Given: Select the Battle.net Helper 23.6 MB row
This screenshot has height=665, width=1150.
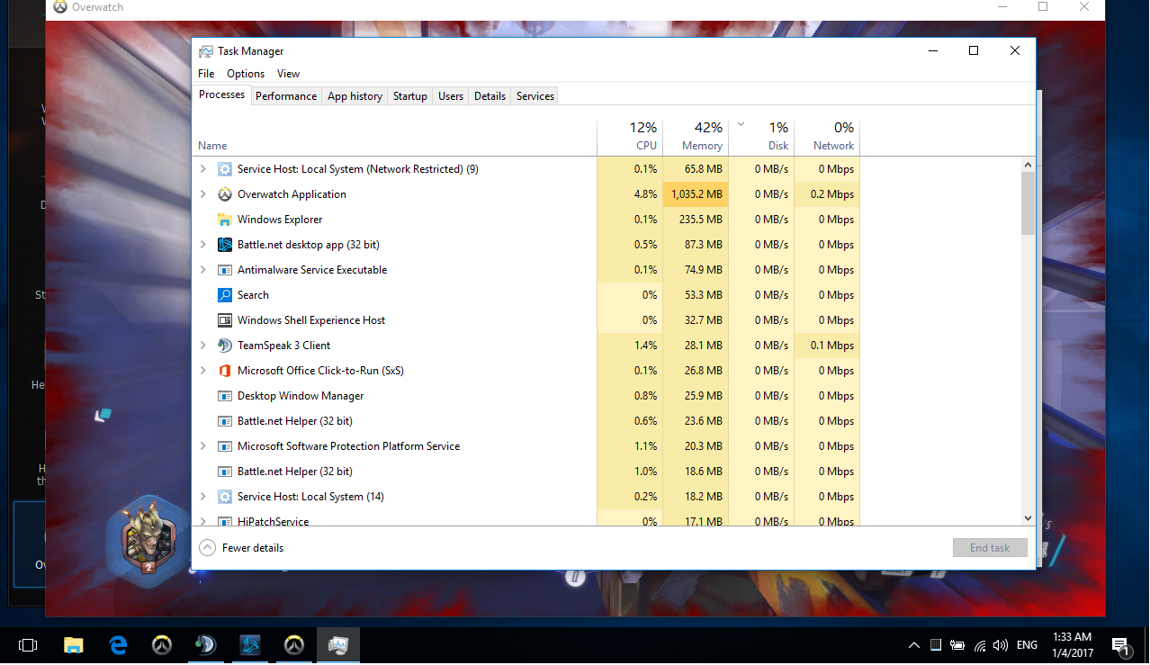Looking at the screenshot, I should [x=526, y=421].
